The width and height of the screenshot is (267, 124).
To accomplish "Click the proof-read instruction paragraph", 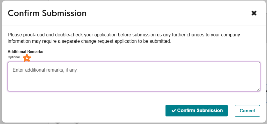I will pos(124,38).
